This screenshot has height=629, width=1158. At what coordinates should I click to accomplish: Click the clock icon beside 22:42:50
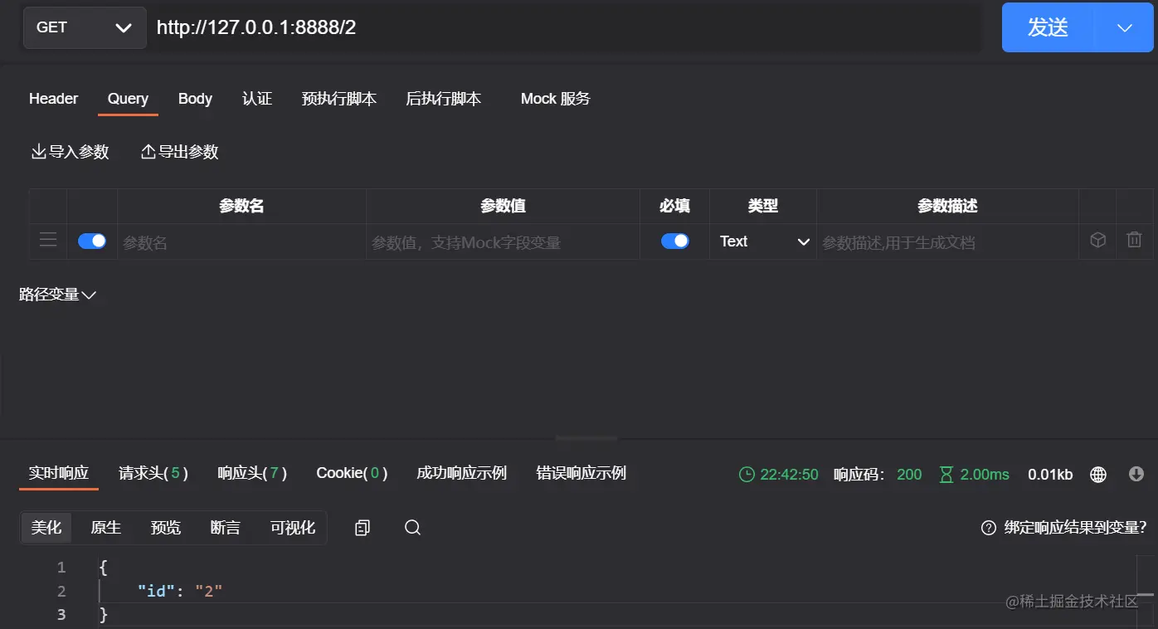point(747,475)
